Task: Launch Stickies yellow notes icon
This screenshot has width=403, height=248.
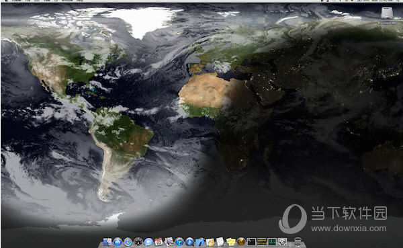Action: coord(230,242)
